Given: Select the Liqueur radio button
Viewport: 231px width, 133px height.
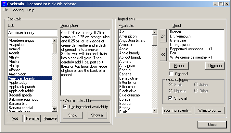Looking at the screenshot, I should [171, 91].
